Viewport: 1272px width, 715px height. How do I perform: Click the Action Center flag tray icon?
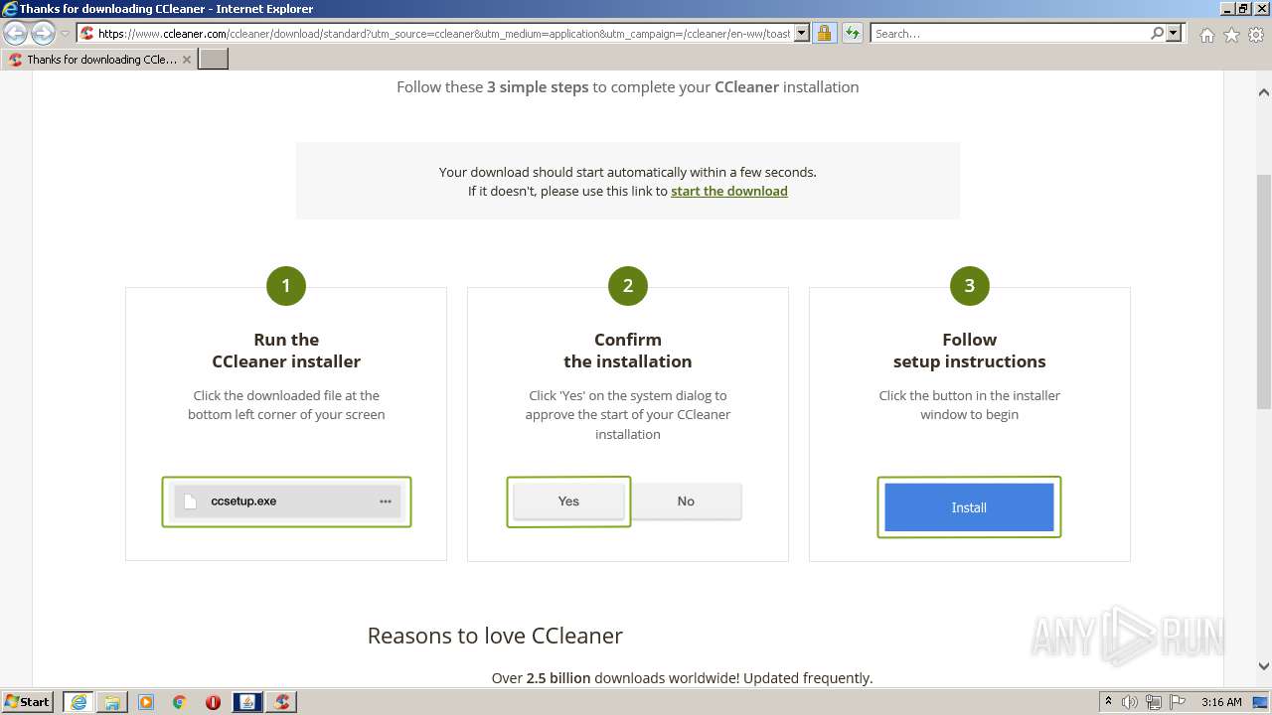click(x=1178, y=702)
